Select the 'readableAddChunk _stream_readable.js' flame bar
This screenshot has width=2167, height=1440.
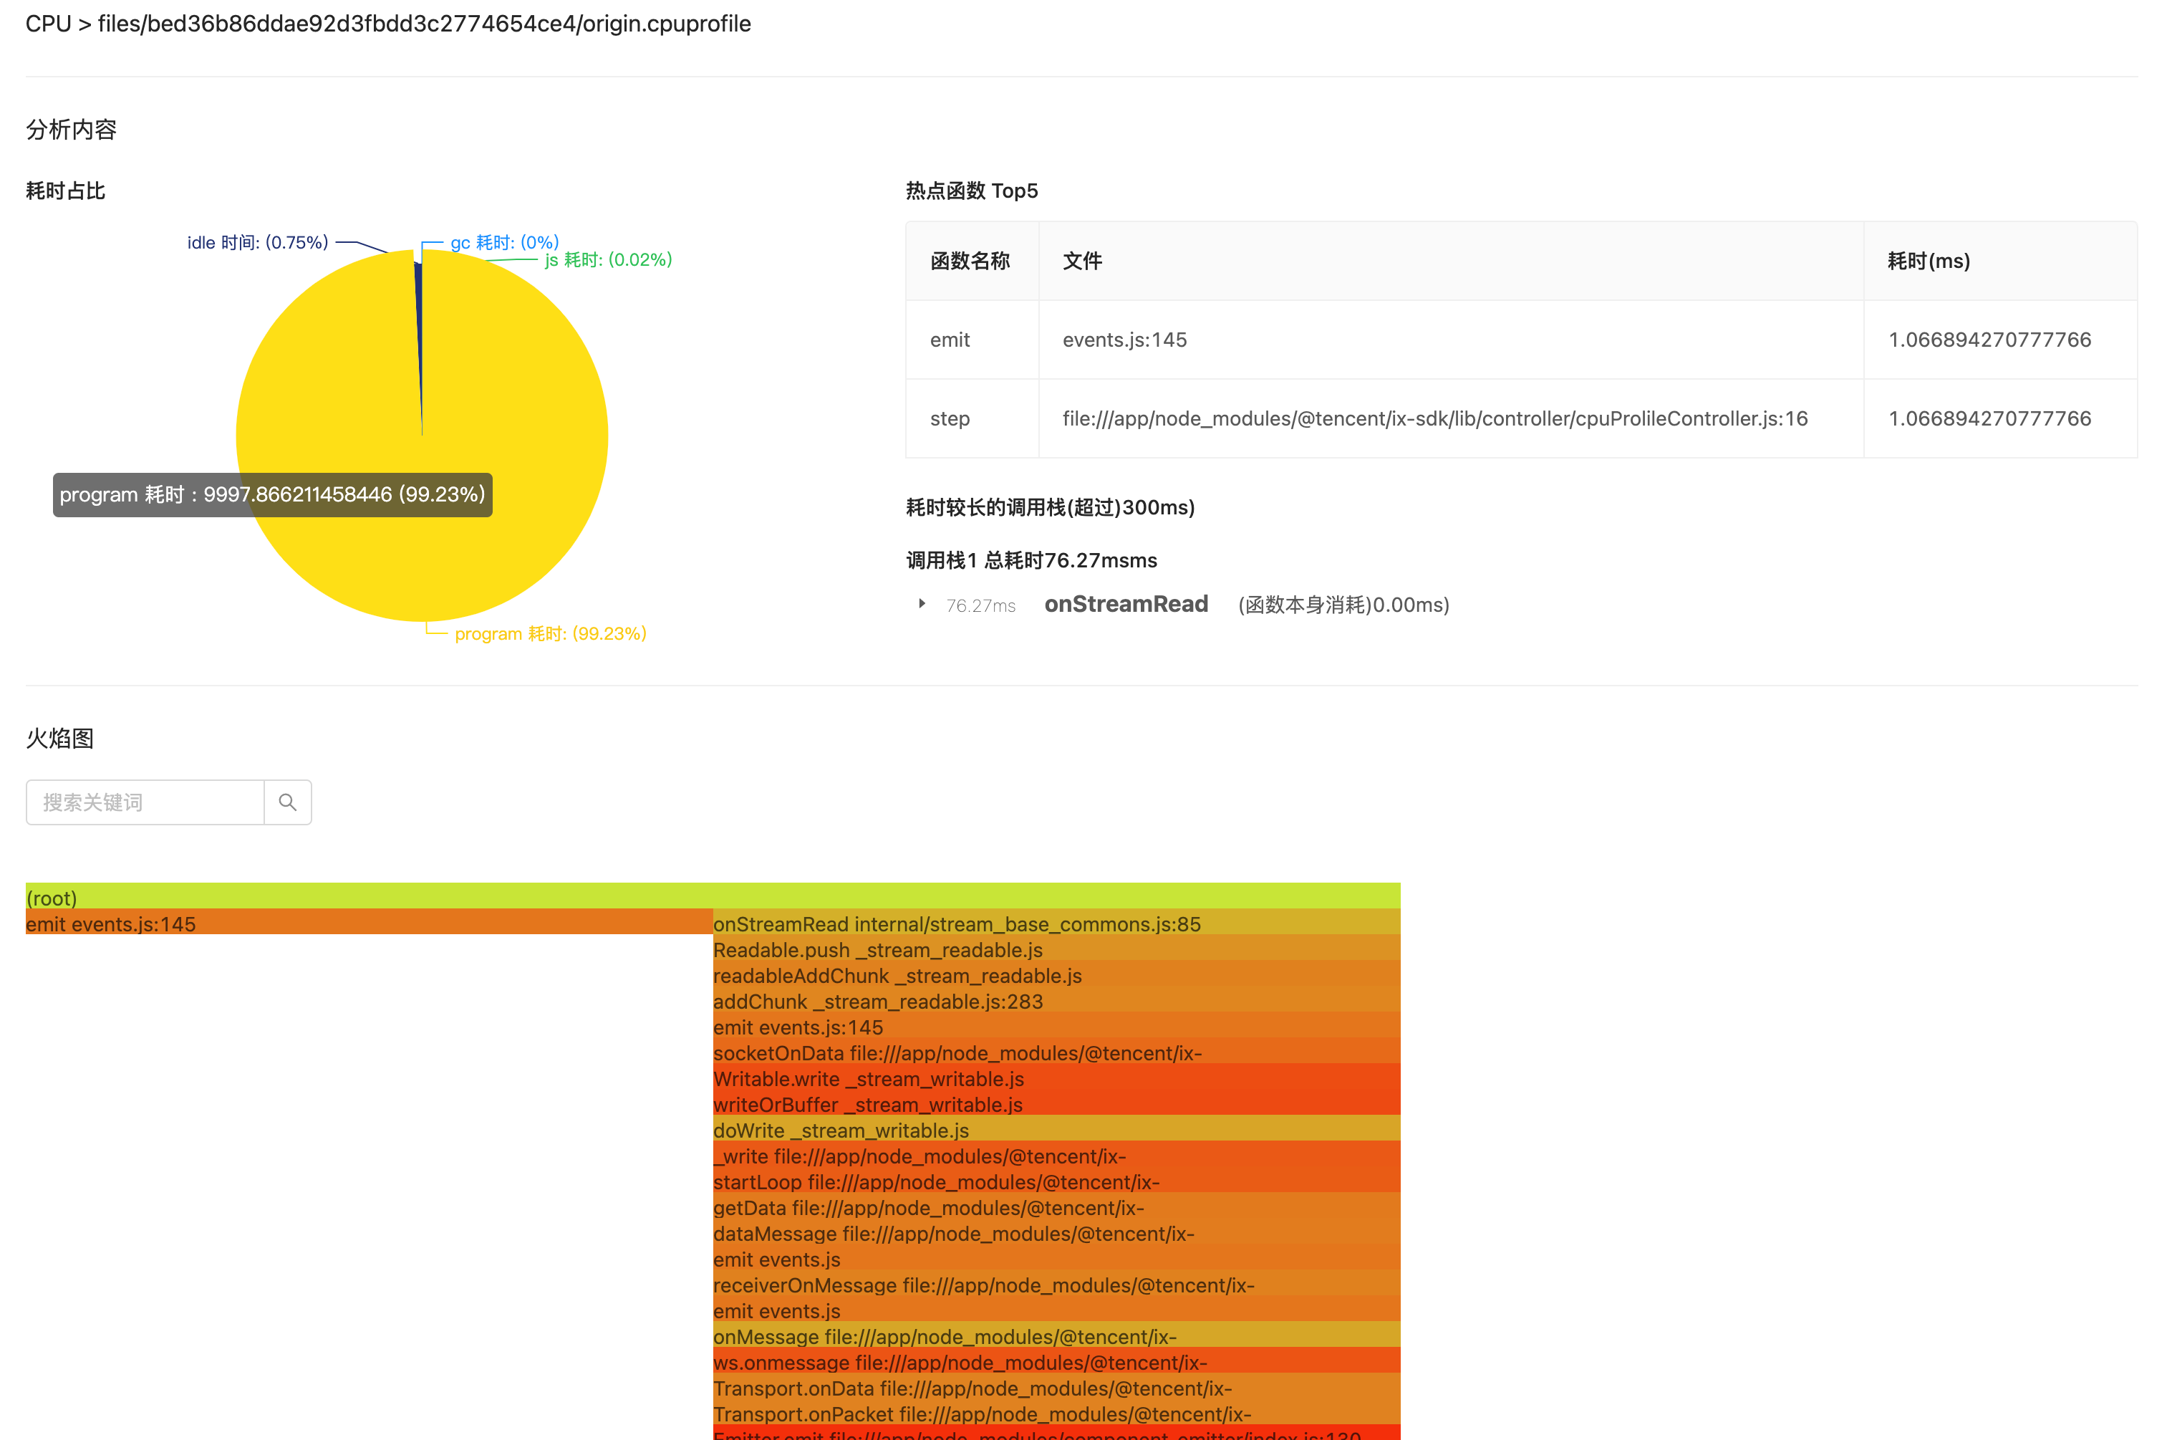1056,974
